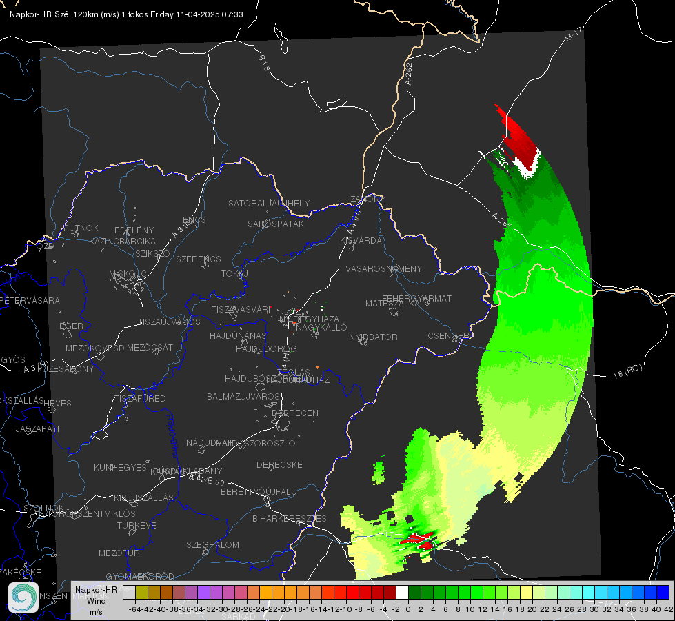Click the TISZAVASVARI town label
The image size is (675, 621).
[241, 310]
